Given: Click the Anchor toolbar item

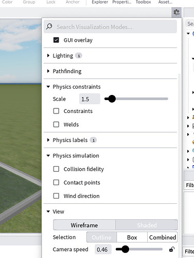Looking at the screenshot, I should [73, 2].
